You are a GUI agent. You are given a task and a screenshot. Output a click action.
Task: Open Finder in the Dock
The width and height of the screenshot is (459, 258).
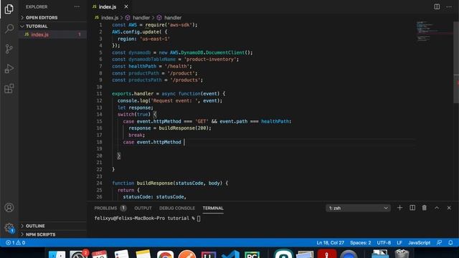(57, 254)
